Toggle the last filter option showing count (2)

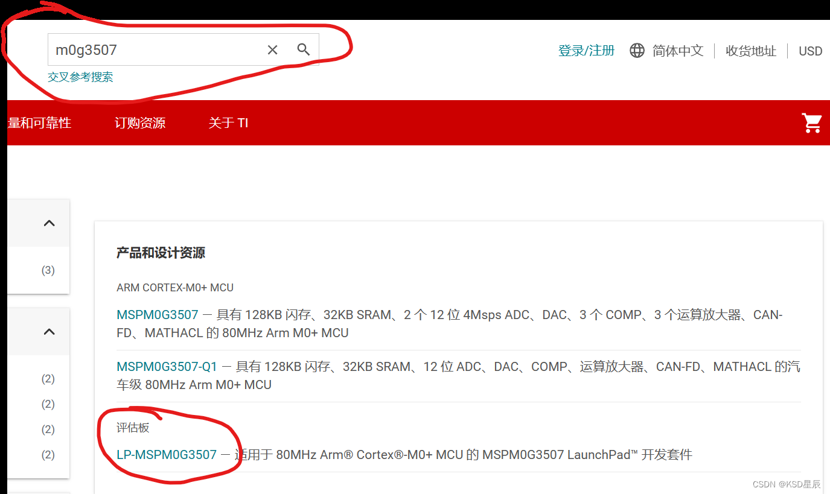[x=48, y=454]
